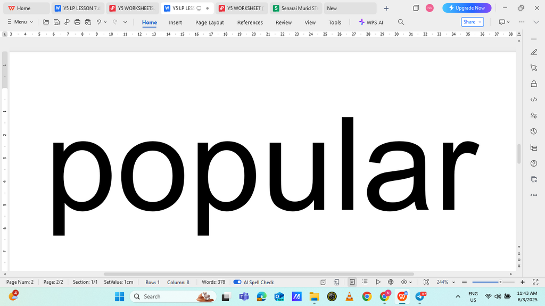Click the Print icon in toolbar
This screenshot has width=545, height=306.
[x=77, y=22]
